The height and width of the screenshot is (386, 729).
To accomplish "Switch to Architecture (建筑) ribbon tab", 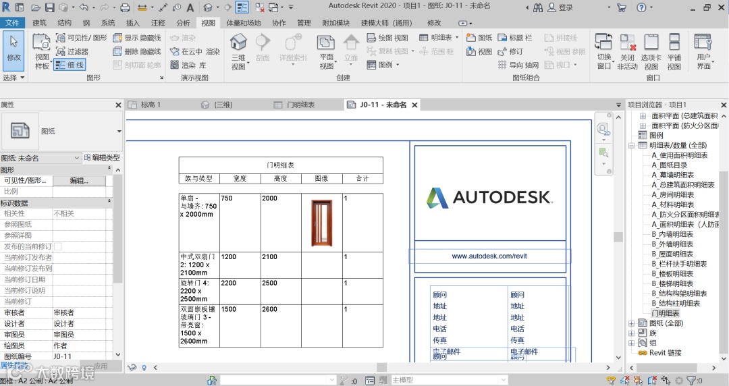I will pos(40,23).
